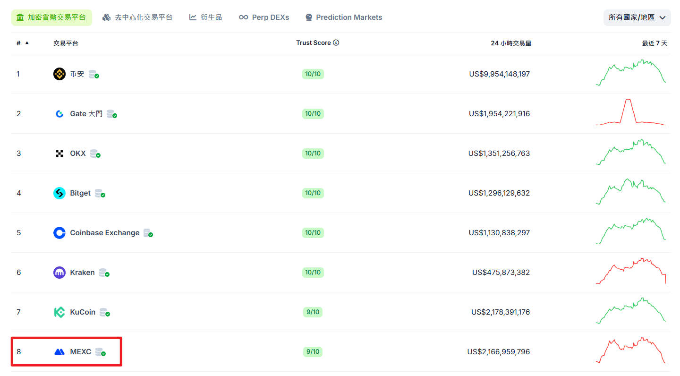Click Gate's 7-day volume sparkline chart

point(630,112)
